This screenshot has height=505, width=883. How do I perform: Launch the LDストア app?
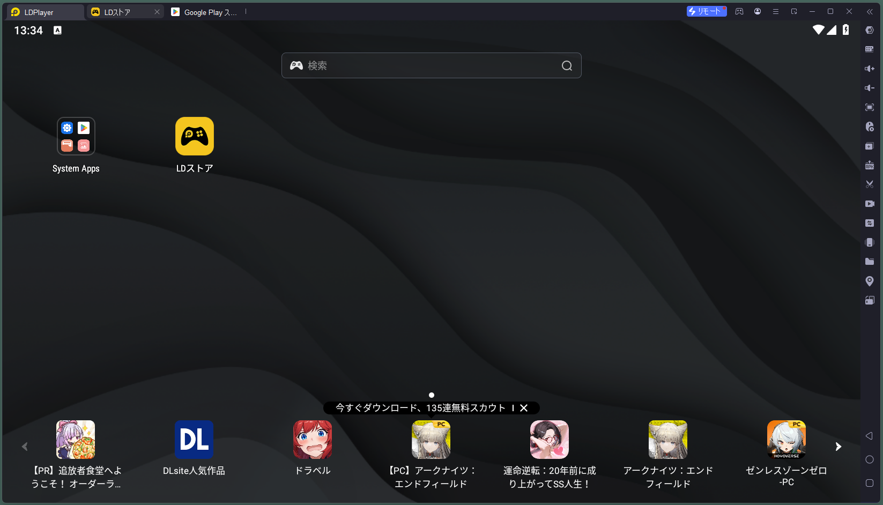(x=194, y=136)
